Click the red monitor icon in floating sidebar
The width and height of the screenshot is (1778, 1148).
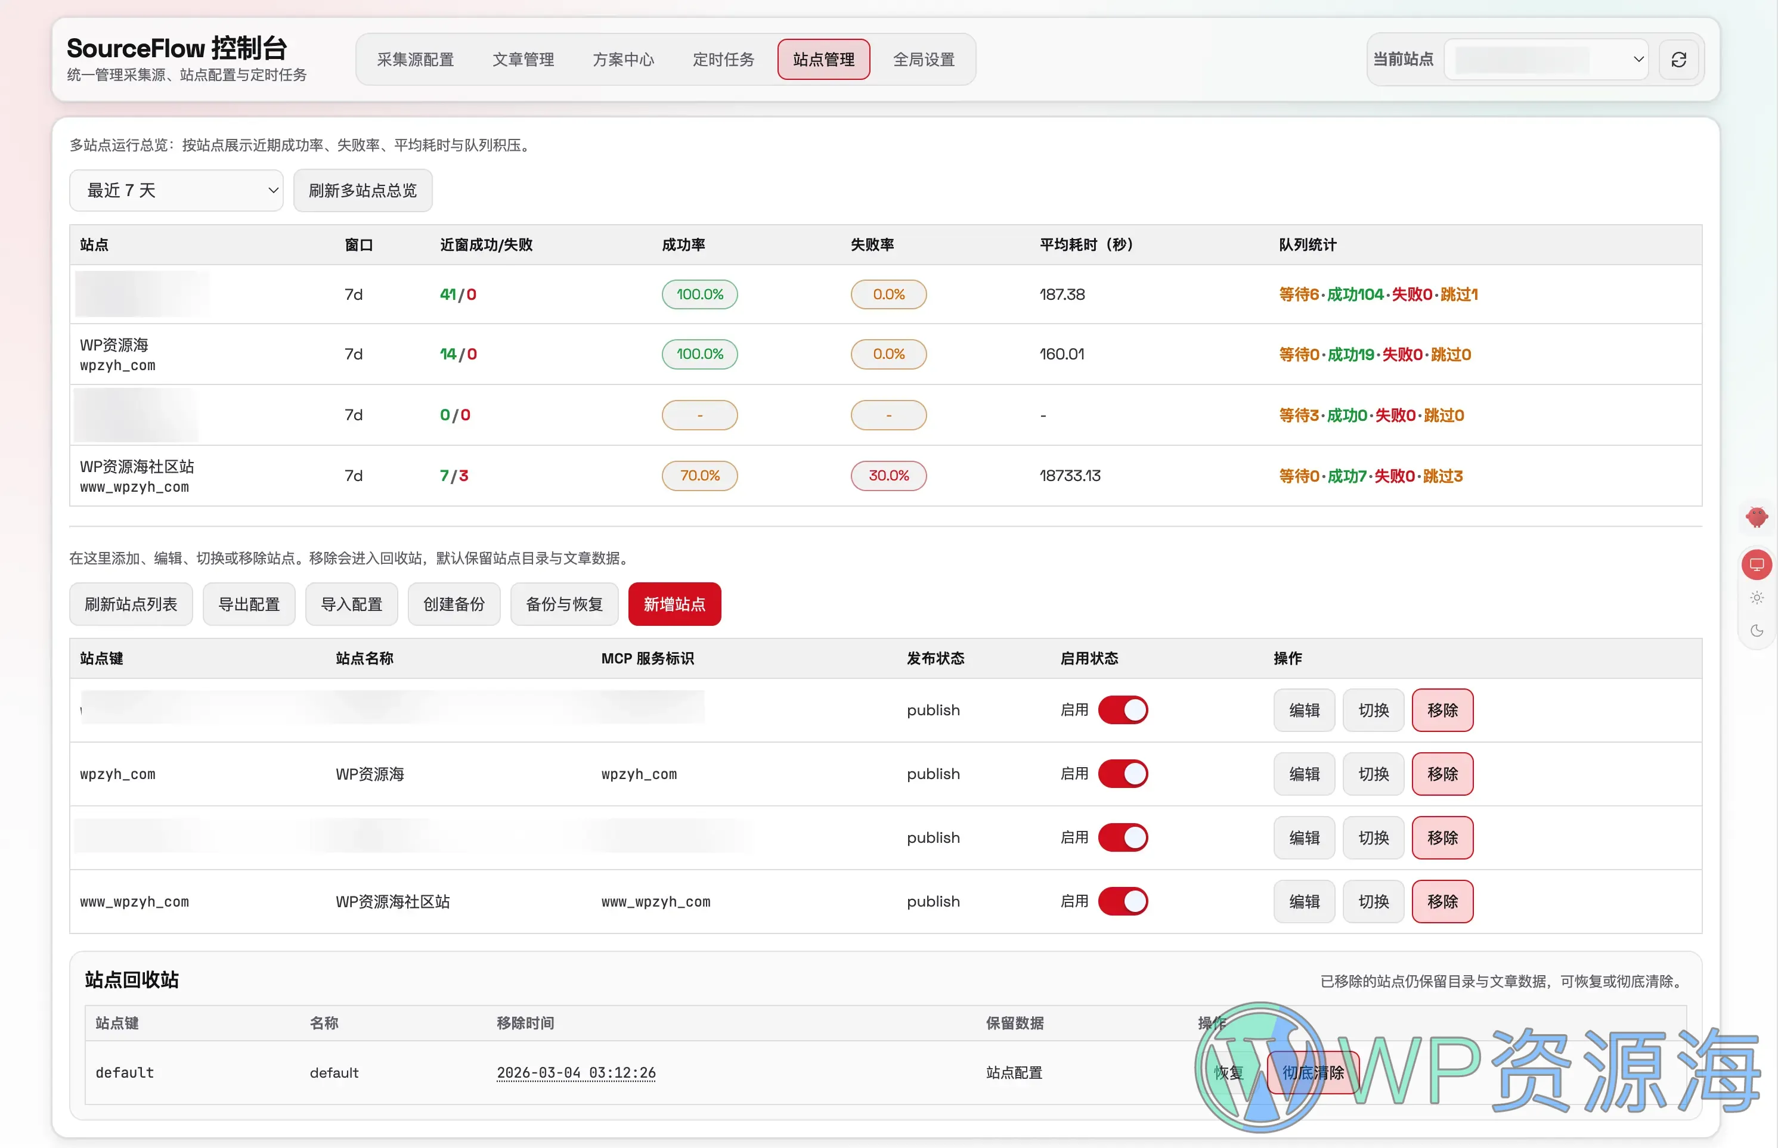(1757, 564)
